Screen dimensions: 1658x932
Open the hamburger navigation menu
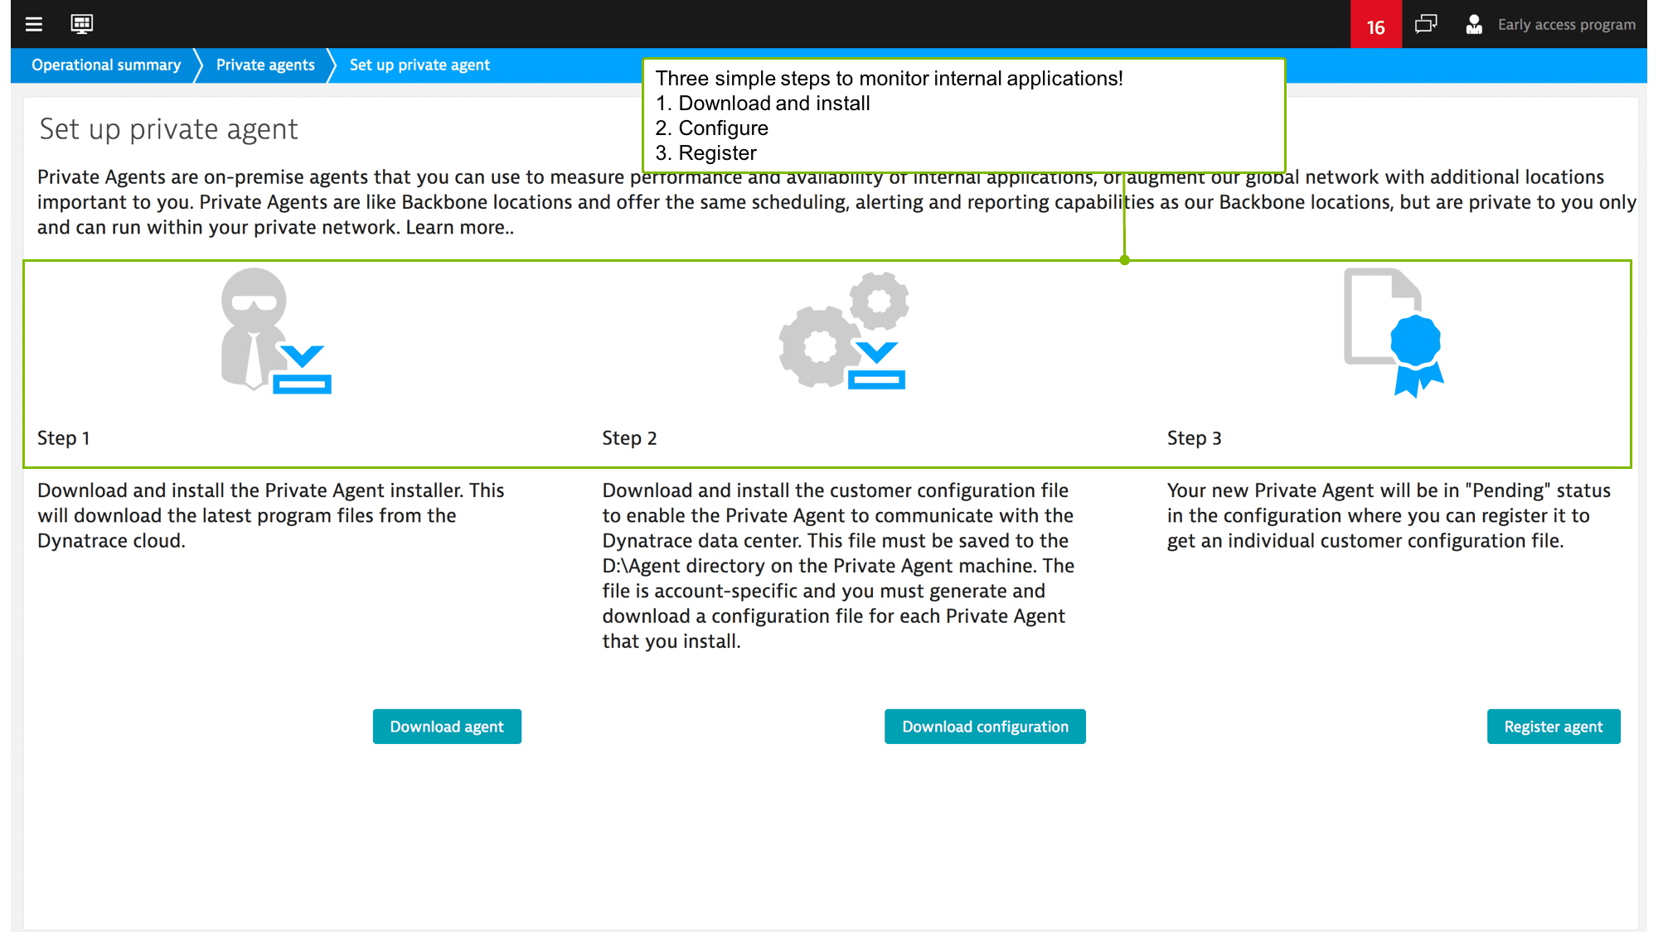click(x=34, y=24)
